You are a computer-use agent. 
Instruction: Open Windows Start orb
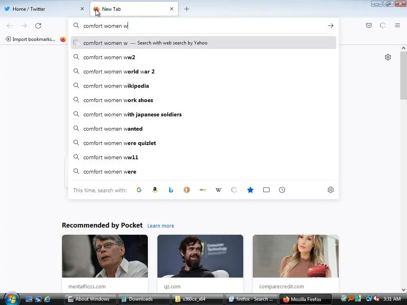tap(12, 299)
